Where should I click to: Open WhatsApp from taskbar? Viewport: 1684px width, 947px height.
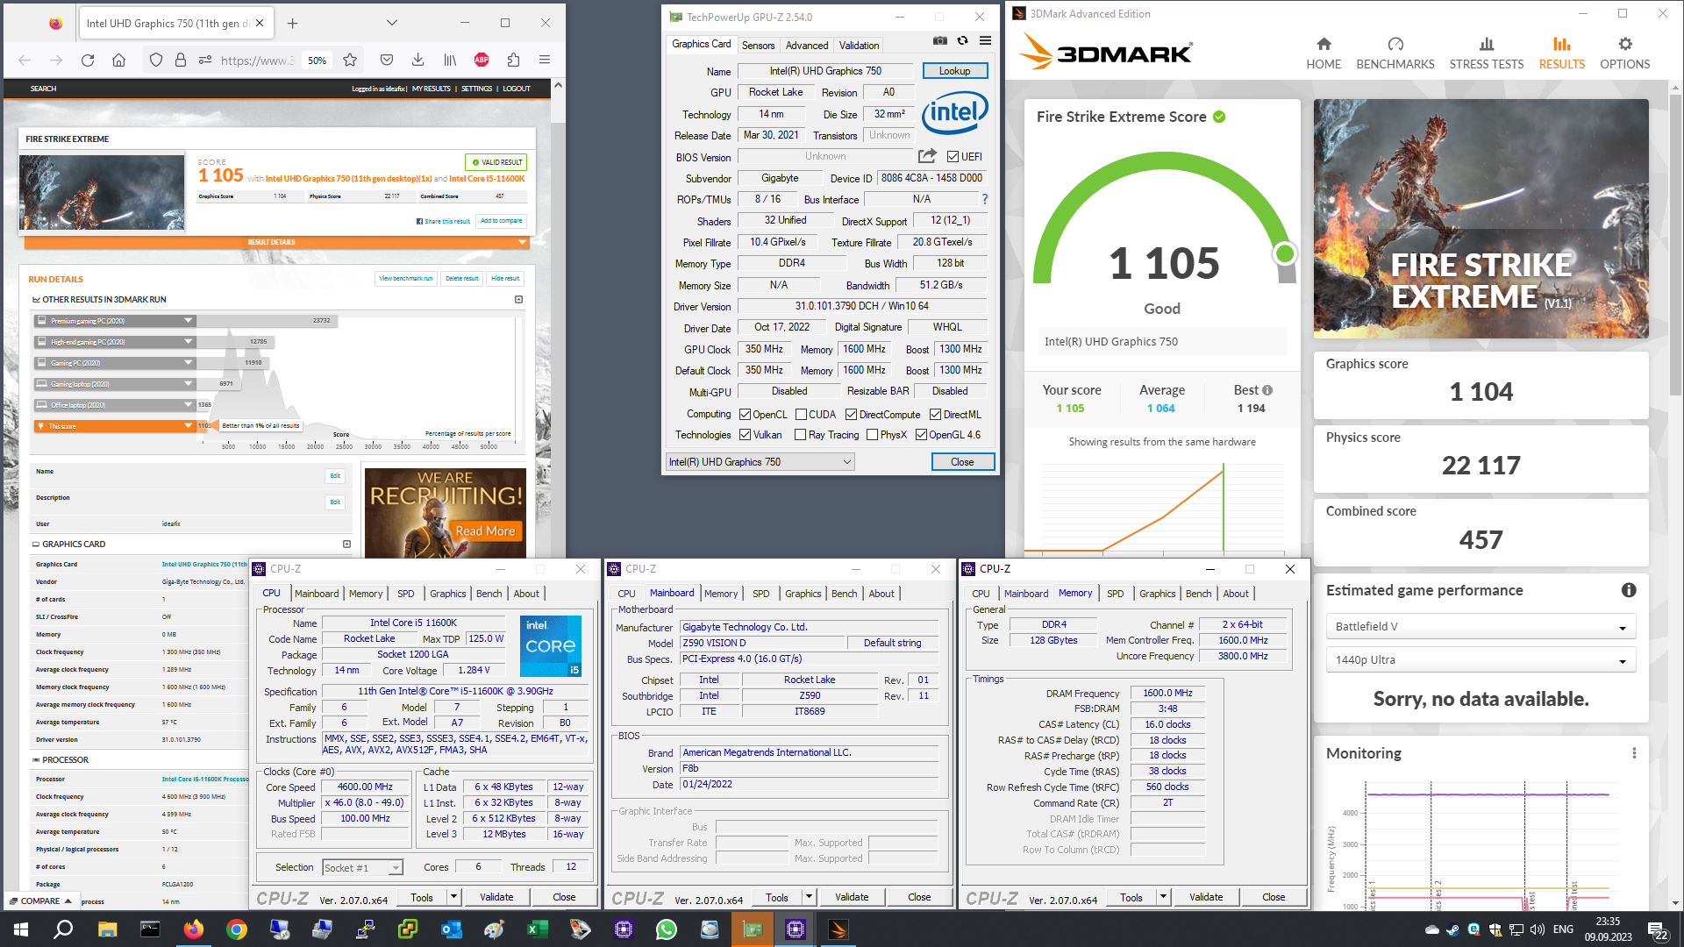(x=667, y=929)
